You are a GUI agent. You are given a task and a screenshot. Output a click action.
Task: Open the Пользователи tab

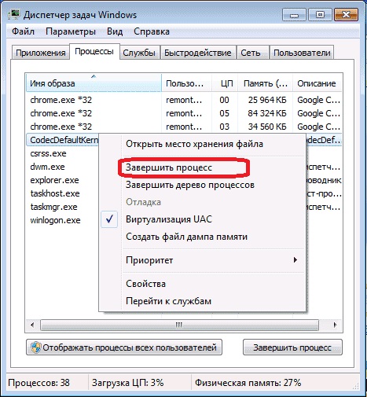(x=302, y=53)
